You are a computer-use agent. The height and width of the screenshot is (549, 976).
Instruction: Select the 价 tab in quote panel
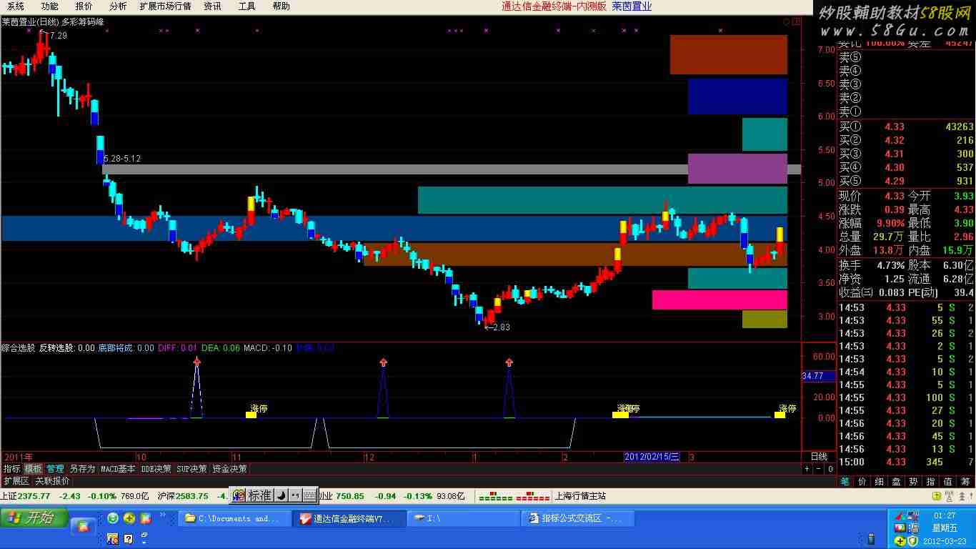[862, 482]
